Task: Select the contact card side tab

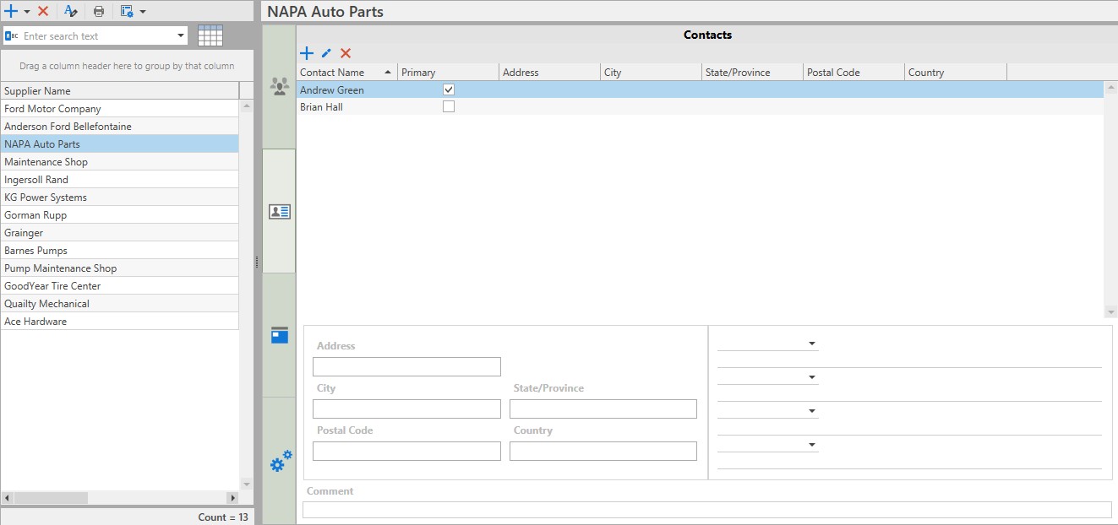Action: coord(280,212)
